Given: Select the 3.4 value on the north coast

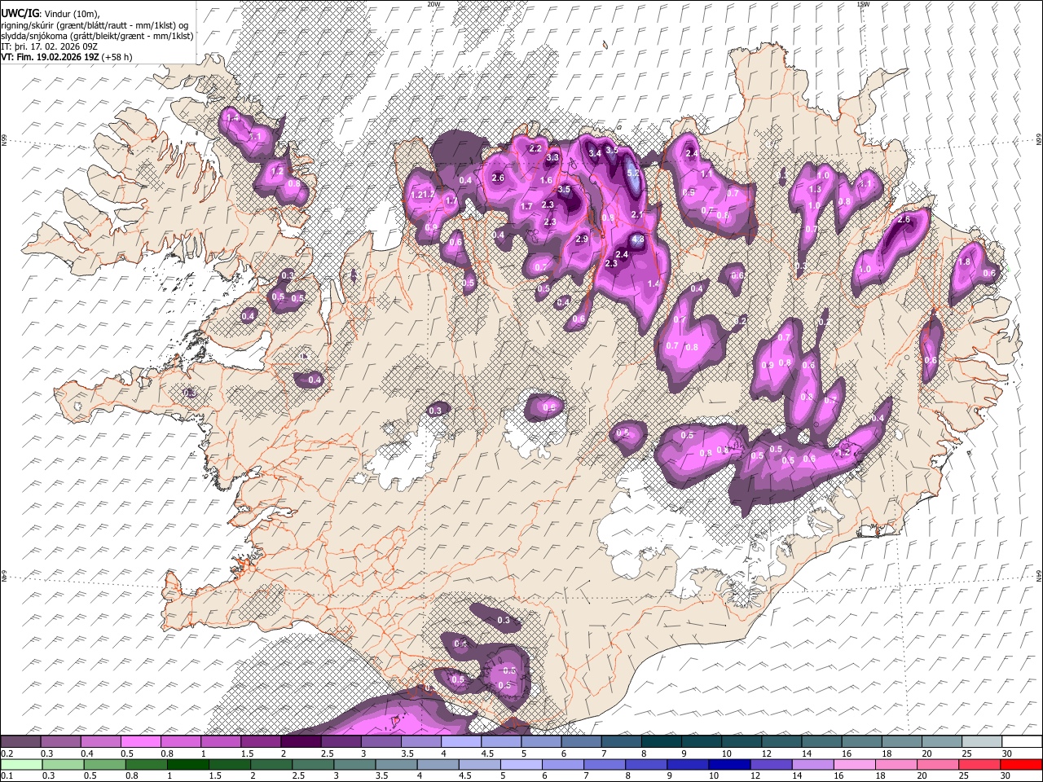Looking at the screenshot, I should tap(595, 153).
